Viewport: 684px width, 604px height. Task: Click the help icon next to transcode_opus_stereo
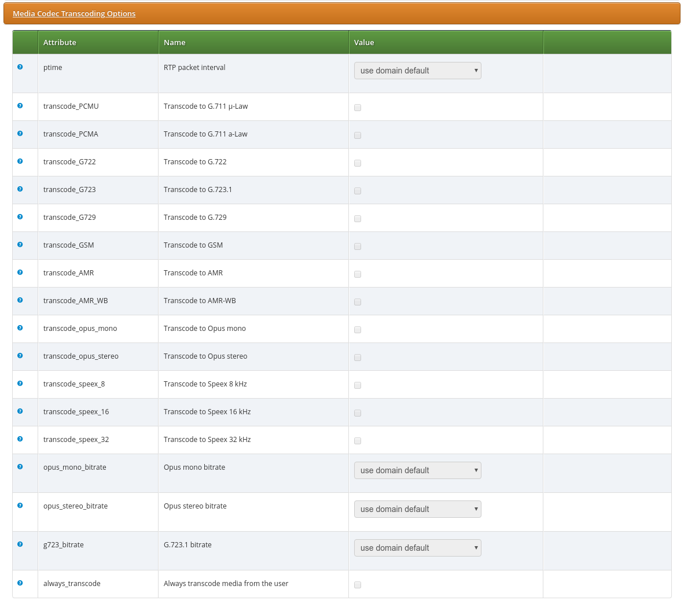[20, 356]
